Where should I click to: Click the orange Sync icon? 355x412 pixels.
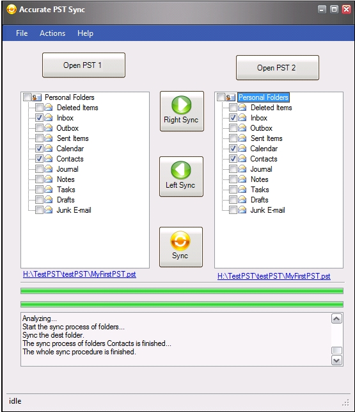click(x=180, y=241)
